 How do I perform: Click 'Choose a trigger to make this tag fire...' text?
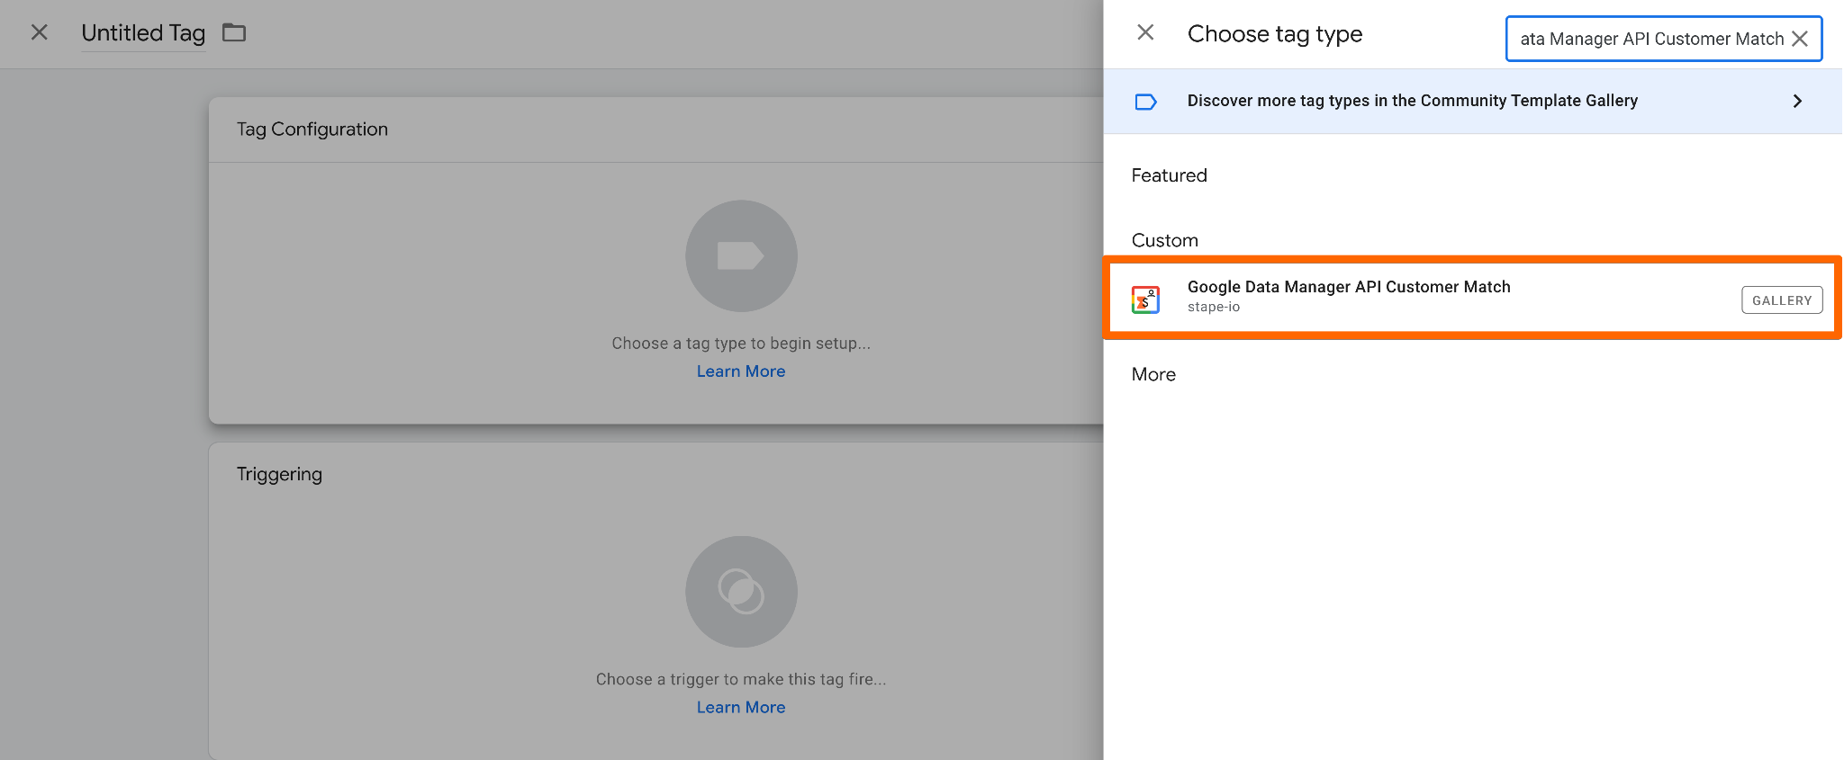pyautogui.click(x=741, y=679)
